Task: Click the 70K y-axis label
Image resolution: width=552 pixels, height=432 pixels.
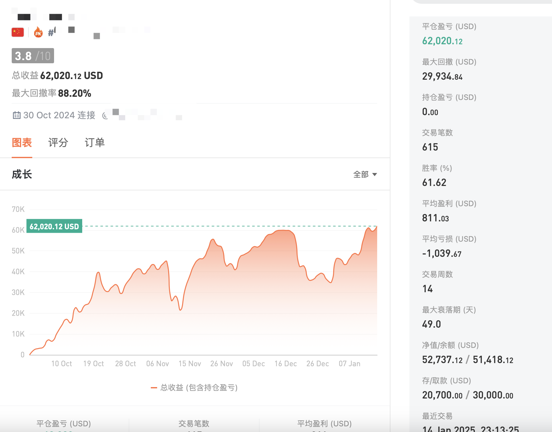Action: point(18,209)
